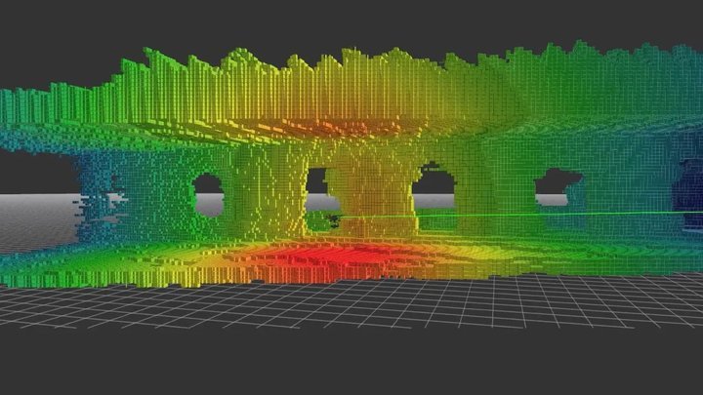Select the central orange voxel pillar
Image resolution: width=703 pixels, height=395 pixels.
click(x=371, y=192)
